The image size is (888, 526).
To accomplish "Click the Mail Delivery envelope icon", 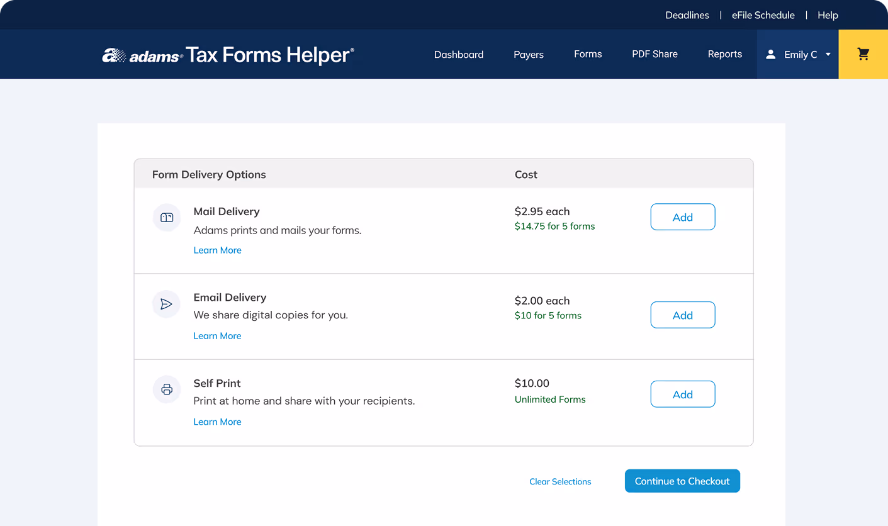I will pos(166,217).
